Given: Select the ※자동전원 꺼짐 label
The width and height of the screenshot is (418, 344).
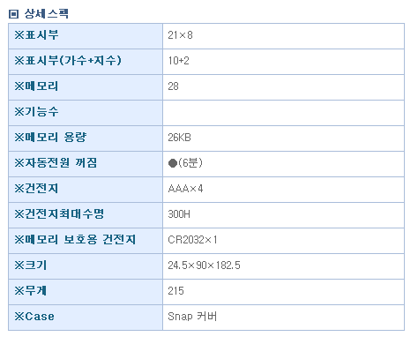Looking at the screenshot, I should 56,163.
